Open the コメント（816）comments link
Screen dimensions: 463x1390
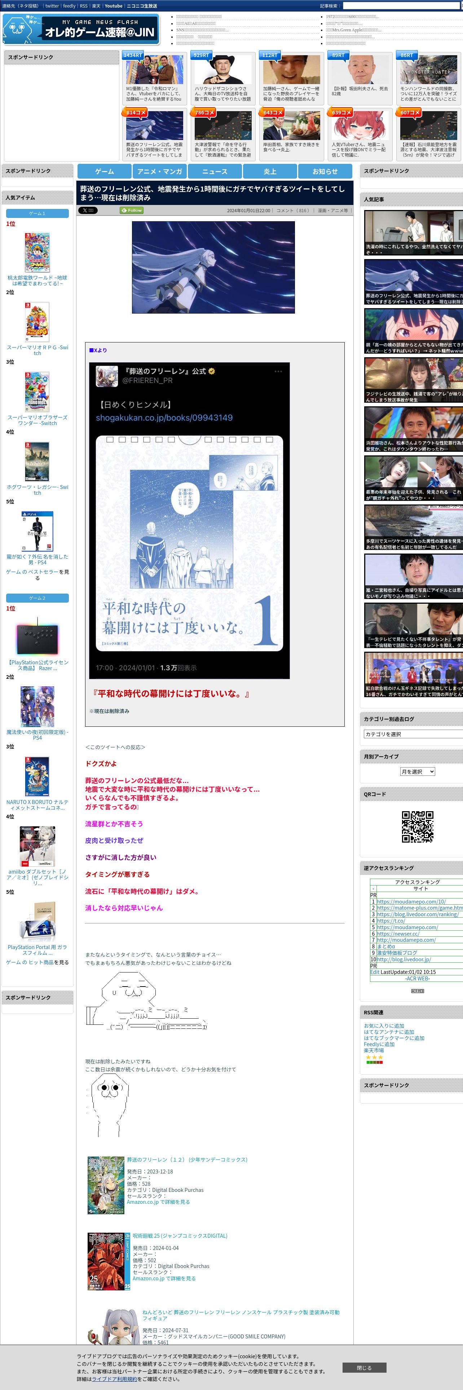(293, 210)
